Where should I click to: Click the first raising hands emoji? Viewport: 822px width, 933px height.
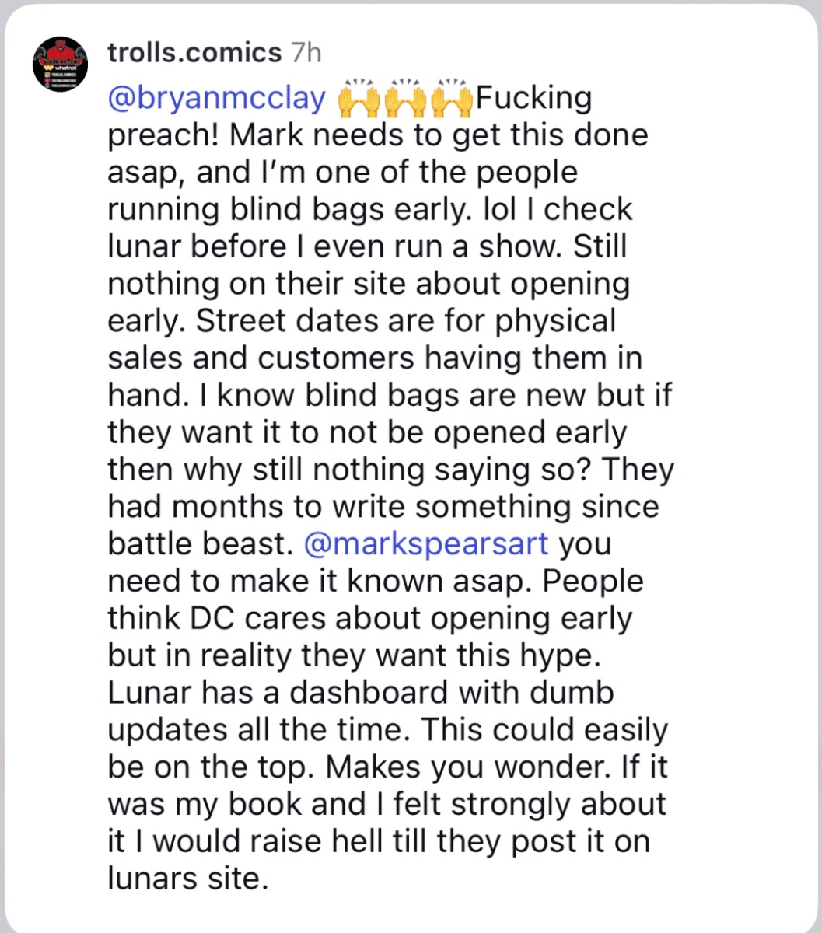coord(359,99)
